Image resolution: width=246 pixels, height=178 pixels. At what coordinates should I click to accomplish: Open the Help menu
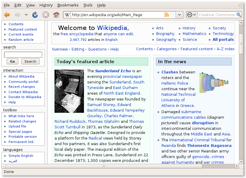click(x=101, y=5)
